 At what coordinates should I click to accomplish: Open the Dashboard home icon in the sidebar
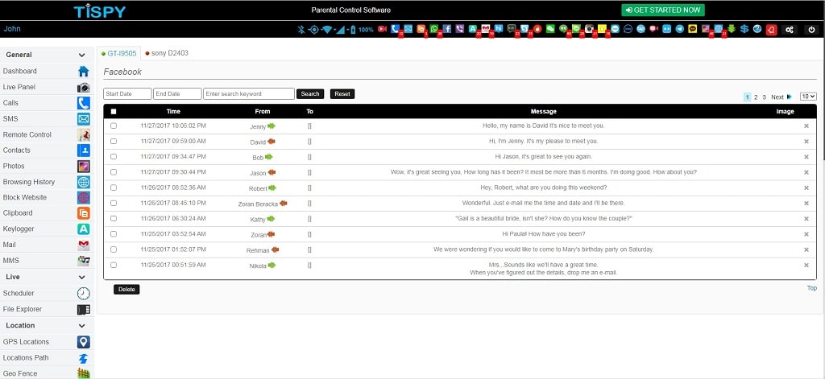click(x=83, y=72)
